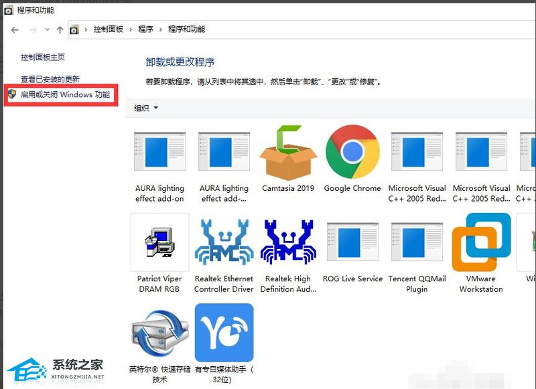Select first Microsoft Visual C++ 2005 Red... icon
The height and width of the screenshot is (389, 536).
[x=417, y=151]
